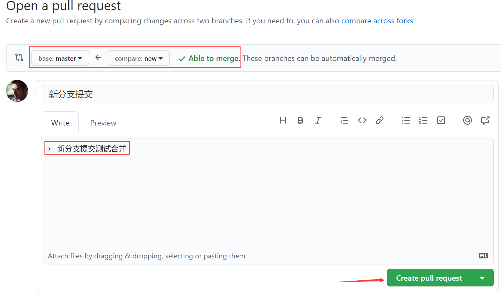Add a task list checkbox
501x293 pixels.
(441, 121)
